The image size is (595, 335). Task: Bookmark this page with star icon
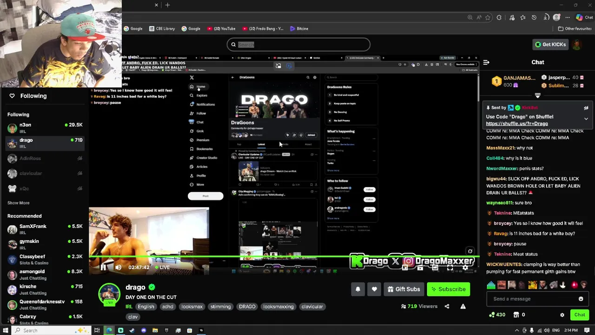pos(488,17)
